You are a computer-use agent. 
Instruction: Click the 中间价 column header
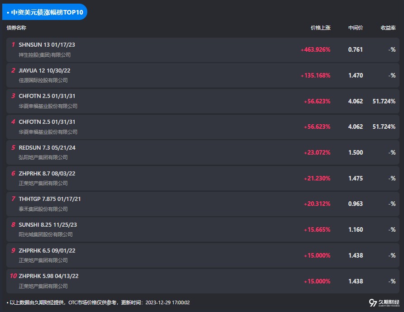tap(355, 28)
